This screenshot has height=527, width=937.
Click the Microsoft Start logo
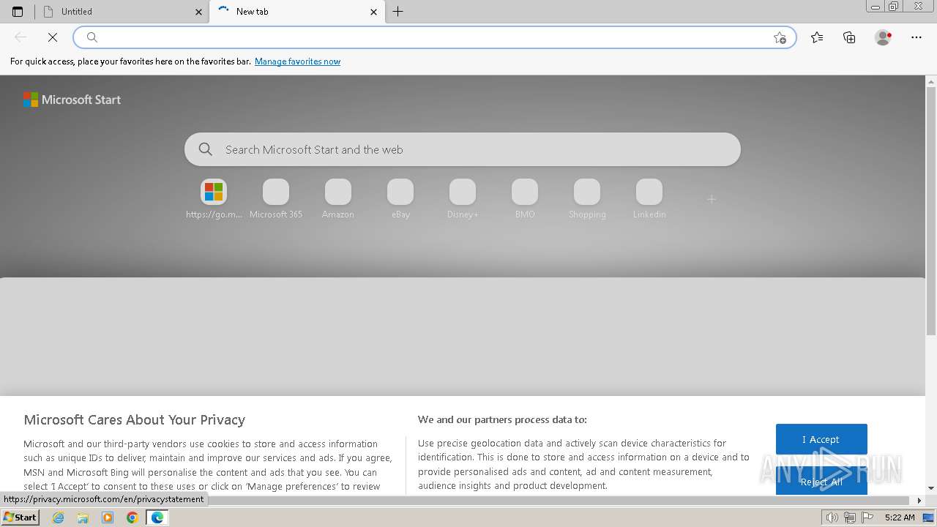(72, 100)
